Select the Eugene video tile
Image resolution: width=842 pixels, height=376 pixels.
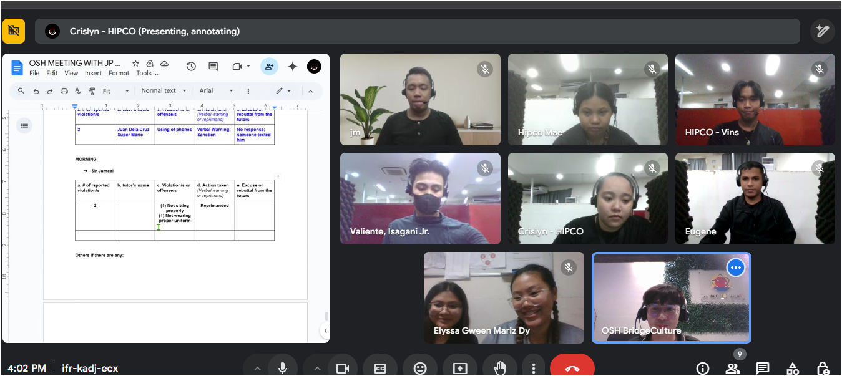click(x=755, y=198)
